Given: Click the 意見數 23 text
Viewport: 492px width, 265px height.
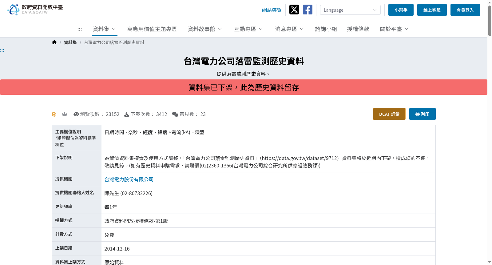Looking at the screenshot, I should point(192,114).
